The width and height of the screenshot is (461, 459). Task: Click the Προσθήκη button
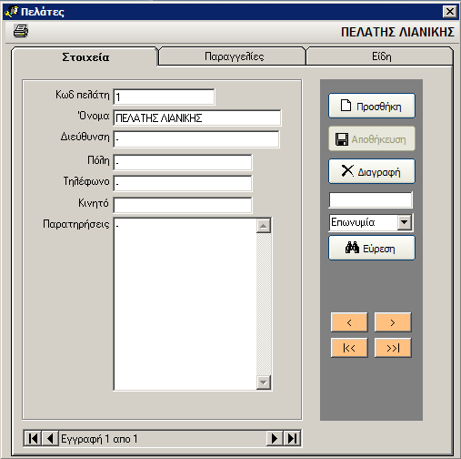[372, 106]
